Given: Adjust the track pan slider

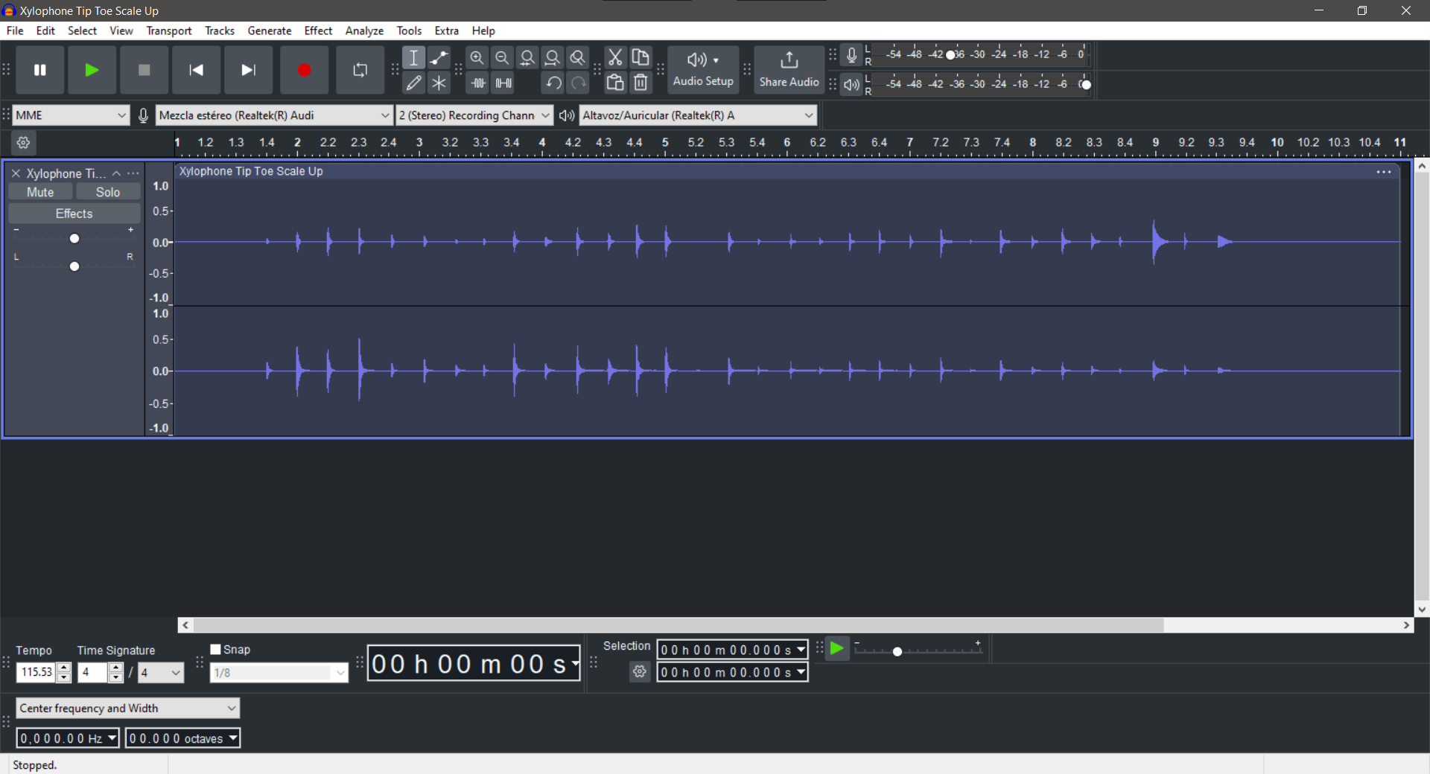Looking at the screenshot, I should point(74,266).
